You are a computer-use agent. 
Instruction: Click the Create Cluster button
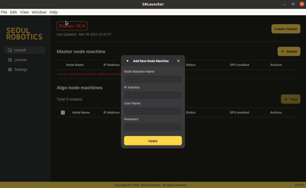[x=286, y=29]
